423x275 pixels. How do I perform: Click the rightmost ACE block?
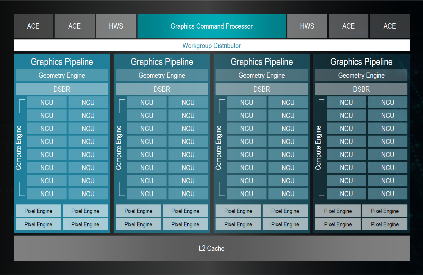[x=390, y=26]
